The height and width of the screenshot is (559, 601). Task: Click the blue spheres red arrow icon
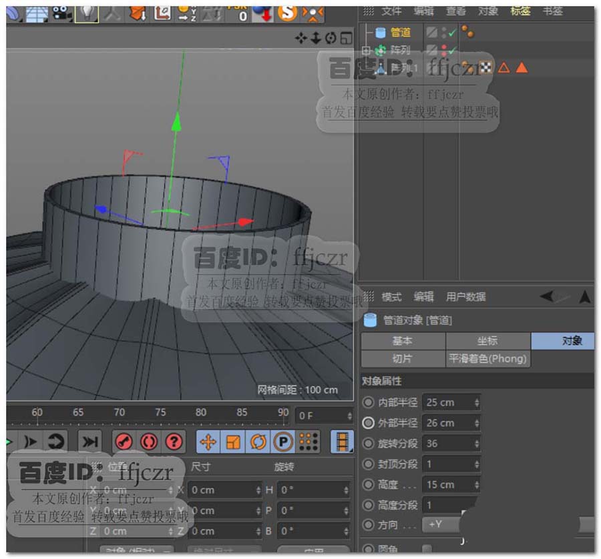click(262, 14)
